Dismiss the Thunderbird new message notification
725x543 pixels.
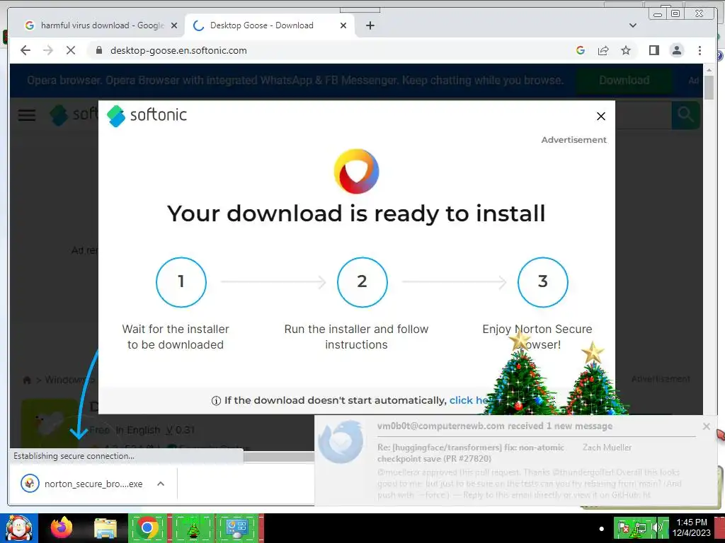(x=706, y=426)
